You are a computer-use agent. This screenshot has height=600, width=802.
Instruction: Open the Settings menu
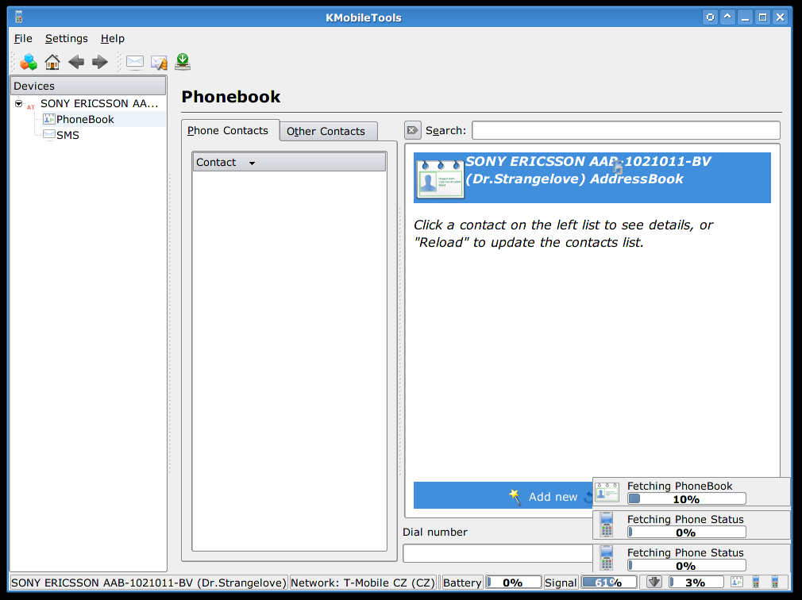coord(67,38)
